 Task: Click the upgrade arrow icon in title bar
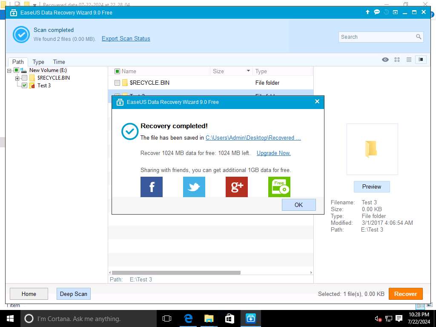point(367,12)
